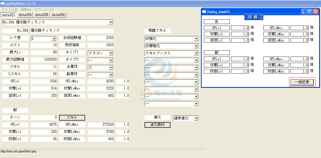The width and height of the screenshot is (321, 158).
Task: Click the language bar help icon
Action: [255, 17]
